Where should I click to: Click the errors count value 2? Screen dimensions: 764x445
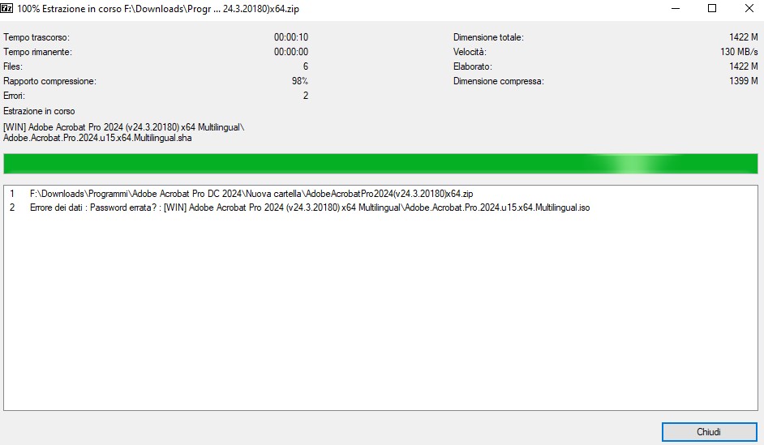coord(306,96)
